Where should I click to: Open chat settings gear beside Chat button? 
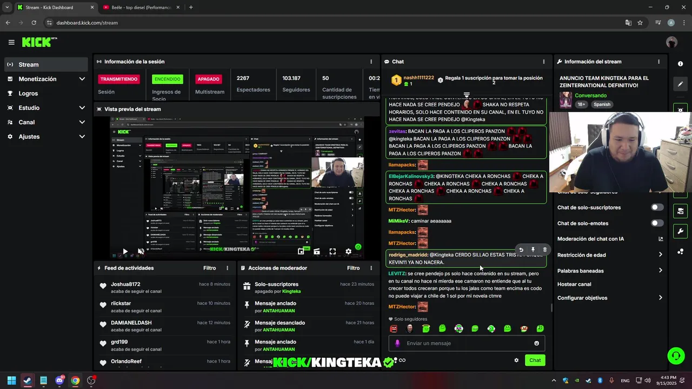516,360
